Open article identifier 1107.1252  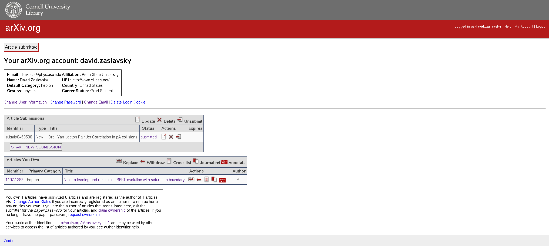click(15, 180)
